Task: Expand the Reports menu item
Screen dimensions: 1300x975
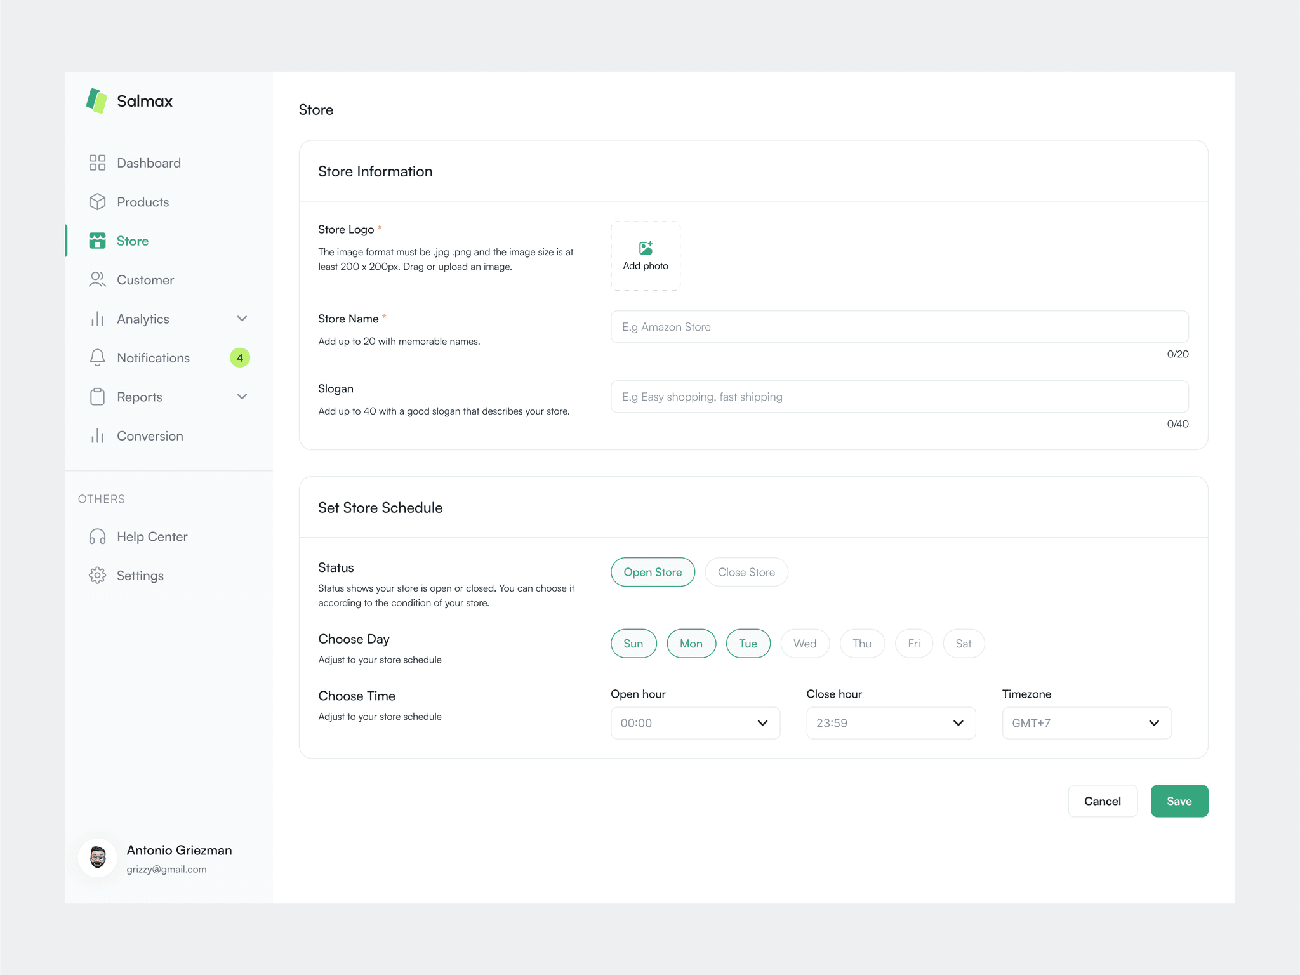Action: click(140, 397)
